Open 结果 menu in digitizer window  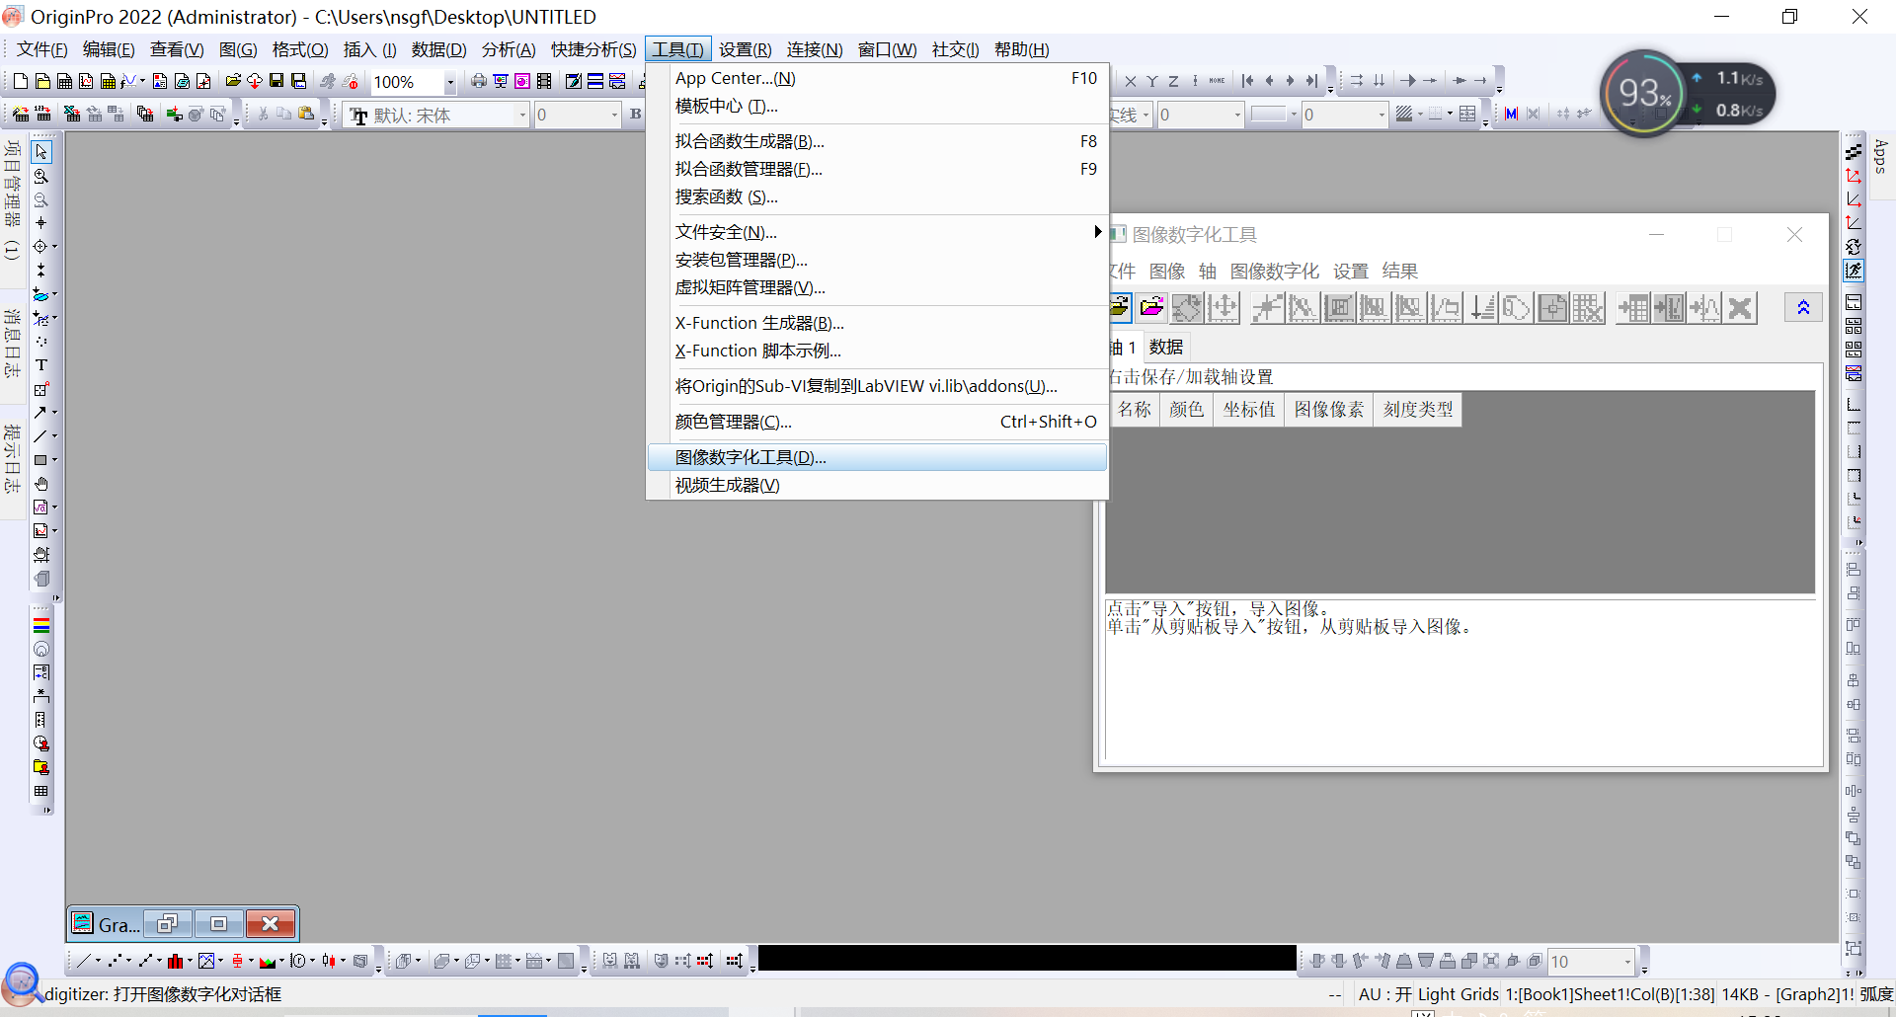[1399, 272]
